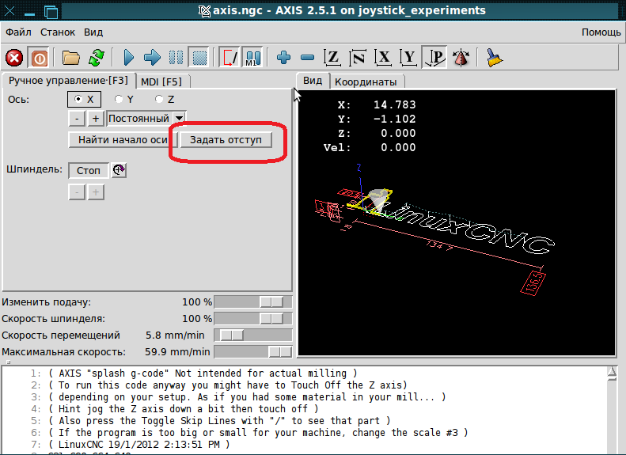626x455 pixels.
Task: Click the X: 14.783 readout
Action: point(377,105)
